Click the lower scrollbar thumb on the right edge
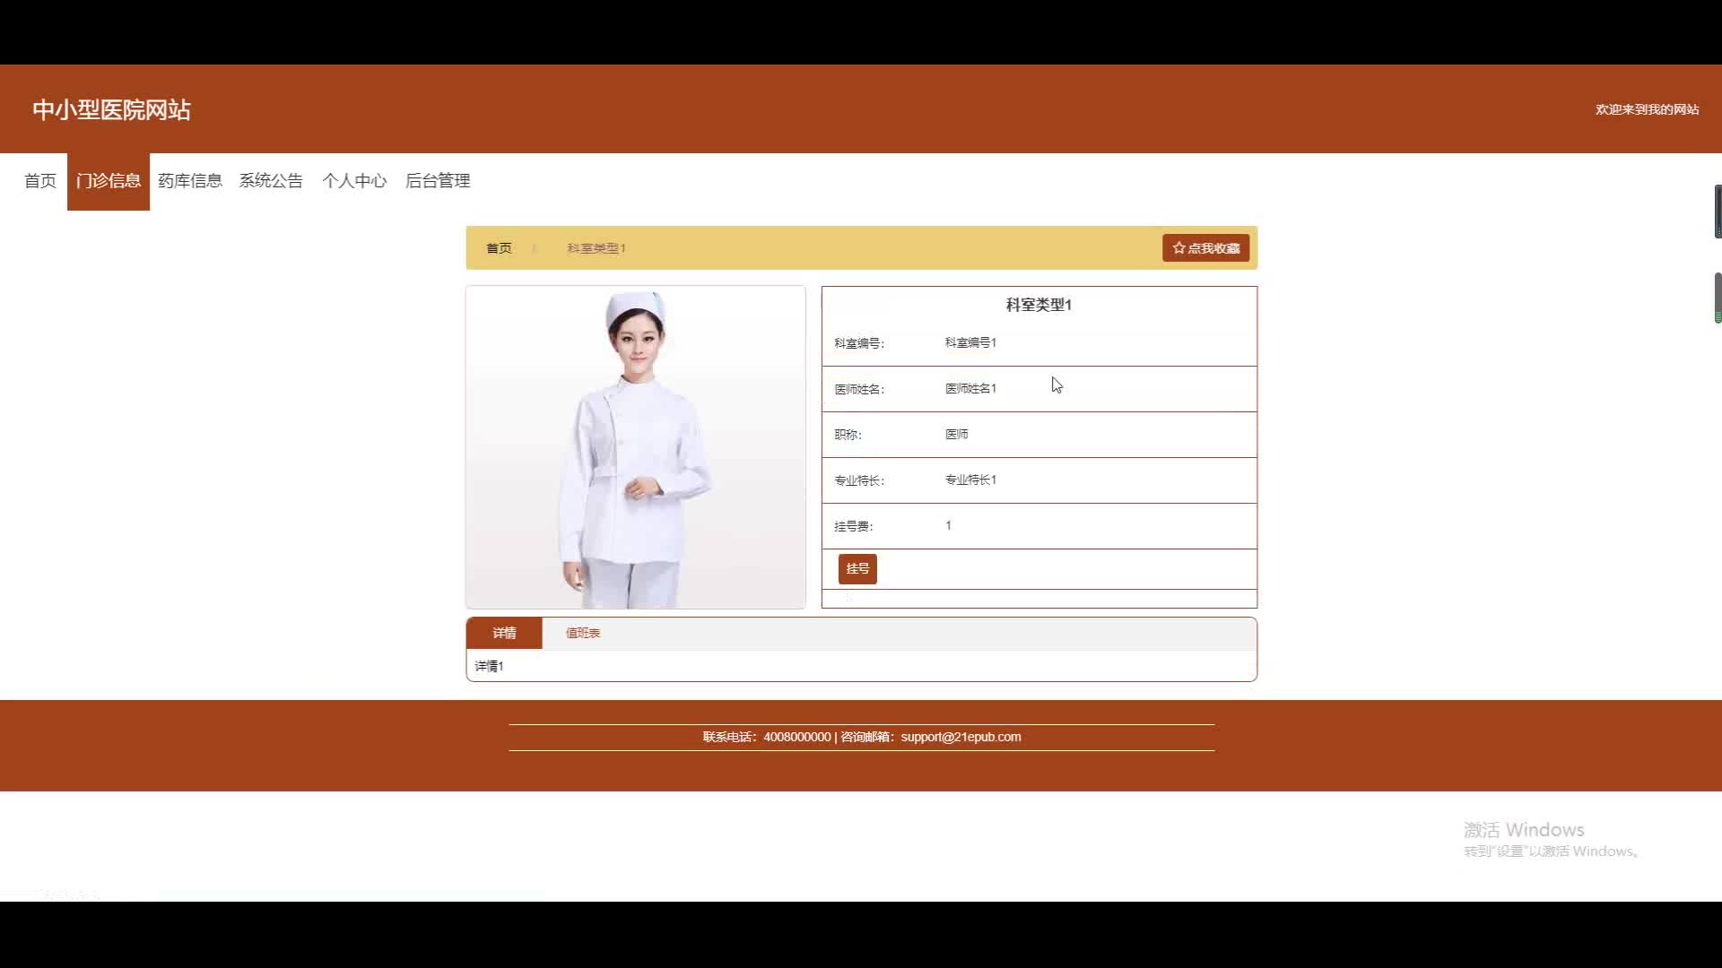Viewport: 1722px width, 968px height. pyautogui.click(x=1718, y=297)
